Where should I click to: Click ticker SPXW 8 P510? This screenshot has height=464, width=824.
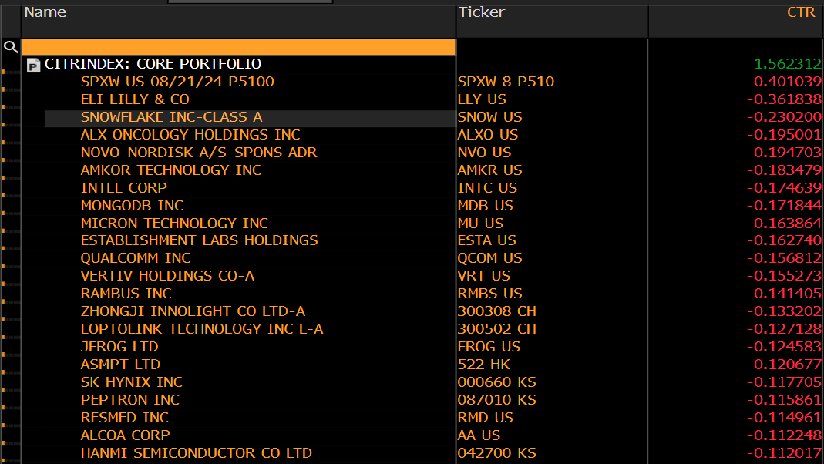(x=506, y=82)
